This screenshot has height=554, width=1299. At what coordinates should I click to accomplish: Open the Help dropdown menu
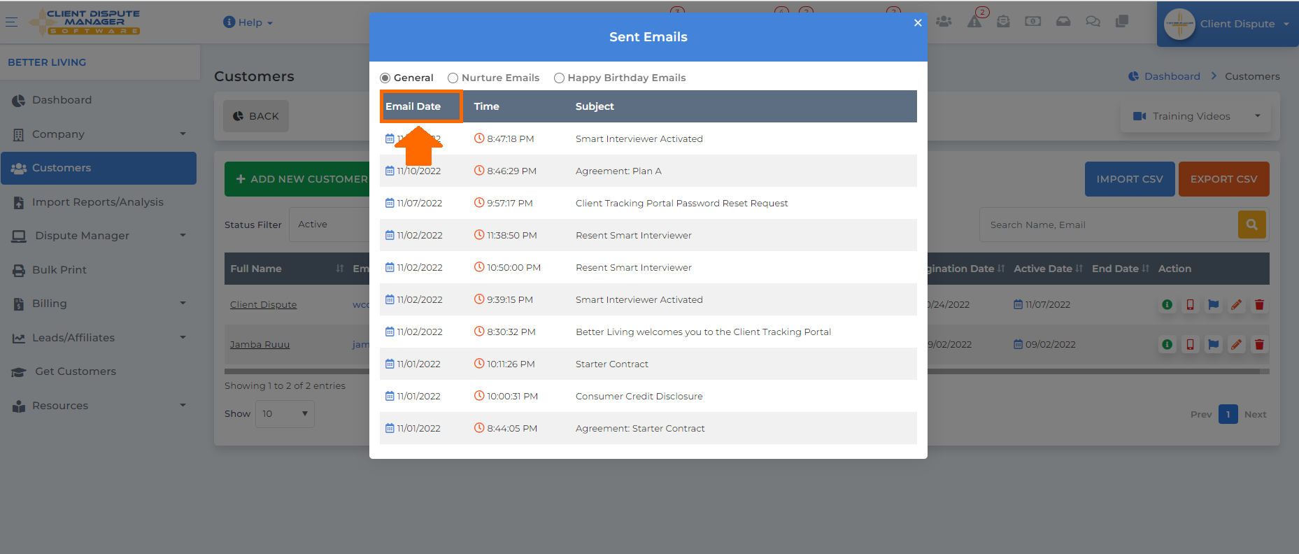[248, 22]
